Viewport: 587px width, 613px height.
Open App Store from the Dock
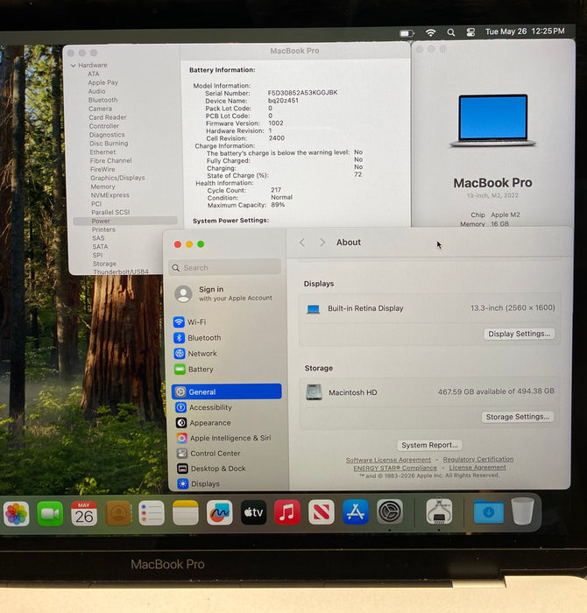point(356,511)
